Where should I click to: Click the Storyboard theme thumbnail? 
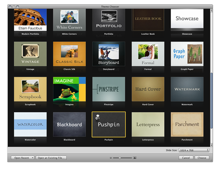pos(109,54)
